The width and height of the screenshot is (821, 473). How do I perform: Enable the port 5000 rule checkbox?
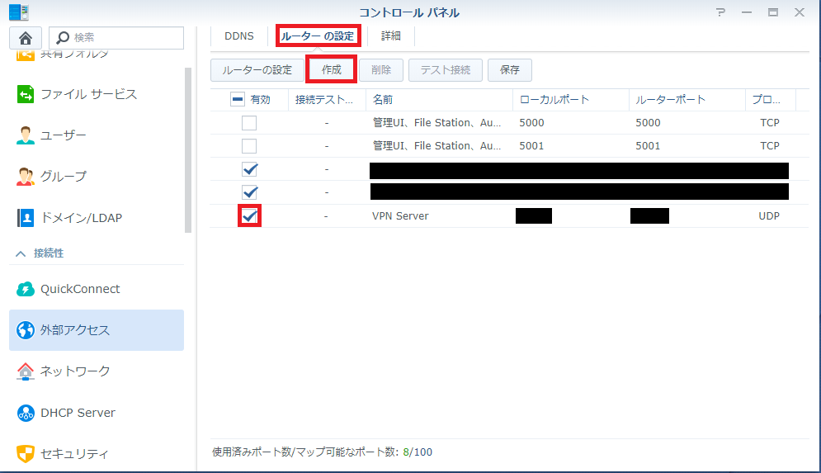249,123
